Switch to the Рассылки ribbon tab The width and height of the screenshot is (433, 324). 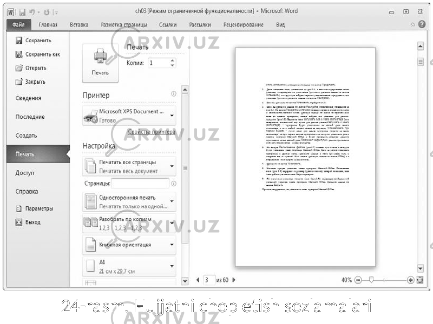pyautogui.click(x=200, y=24)
